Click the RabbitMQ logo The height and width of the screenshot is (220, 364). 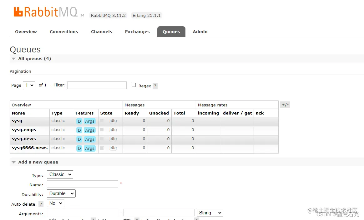click(x=48, y=12)
